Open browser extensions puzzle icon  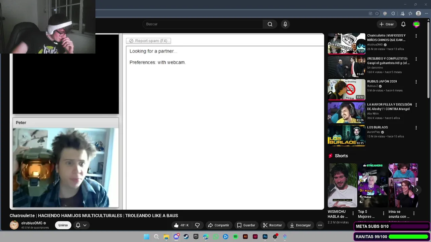tap(393, 14)
